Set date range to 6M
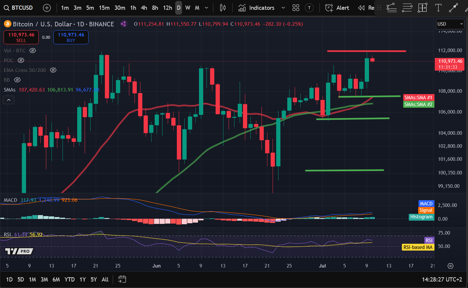This screenshot has height=288, width=468. point(56,279)
